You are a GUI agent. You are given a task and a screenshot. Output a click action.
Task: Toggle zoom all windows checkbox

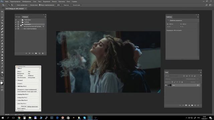[x=29, y=5]
